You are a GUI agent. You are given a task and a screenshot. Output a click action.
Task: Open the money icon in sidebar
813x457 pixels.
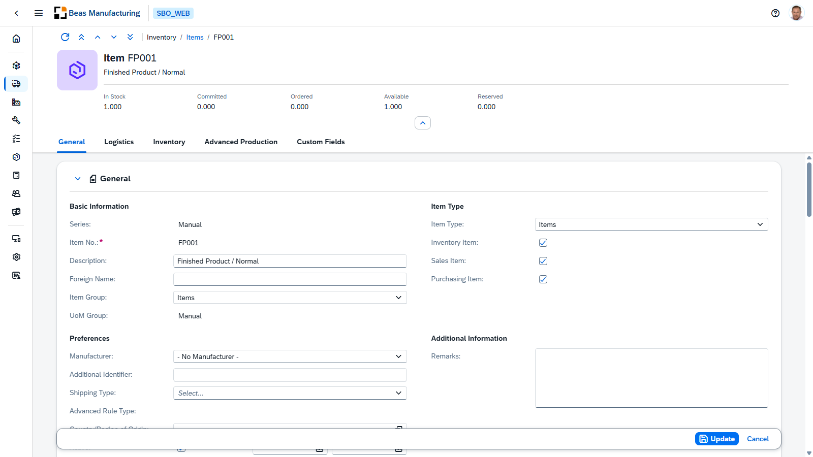[16, 212]
